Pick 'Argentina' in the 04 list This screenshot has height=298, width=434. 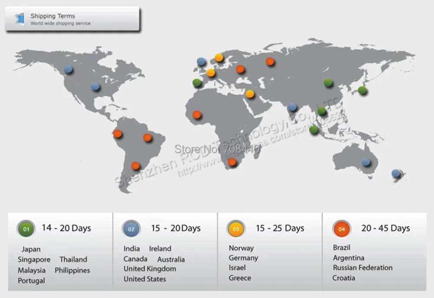coord(349,258)
